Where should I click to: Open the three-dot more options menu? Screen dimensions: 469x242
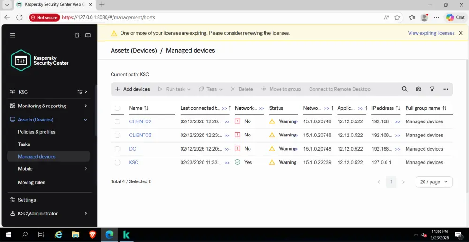pos(446,89)
